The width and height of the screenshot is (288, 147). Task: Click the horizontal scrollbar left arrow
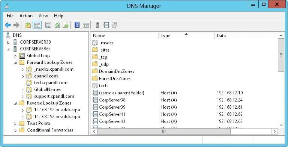[94, 131]
